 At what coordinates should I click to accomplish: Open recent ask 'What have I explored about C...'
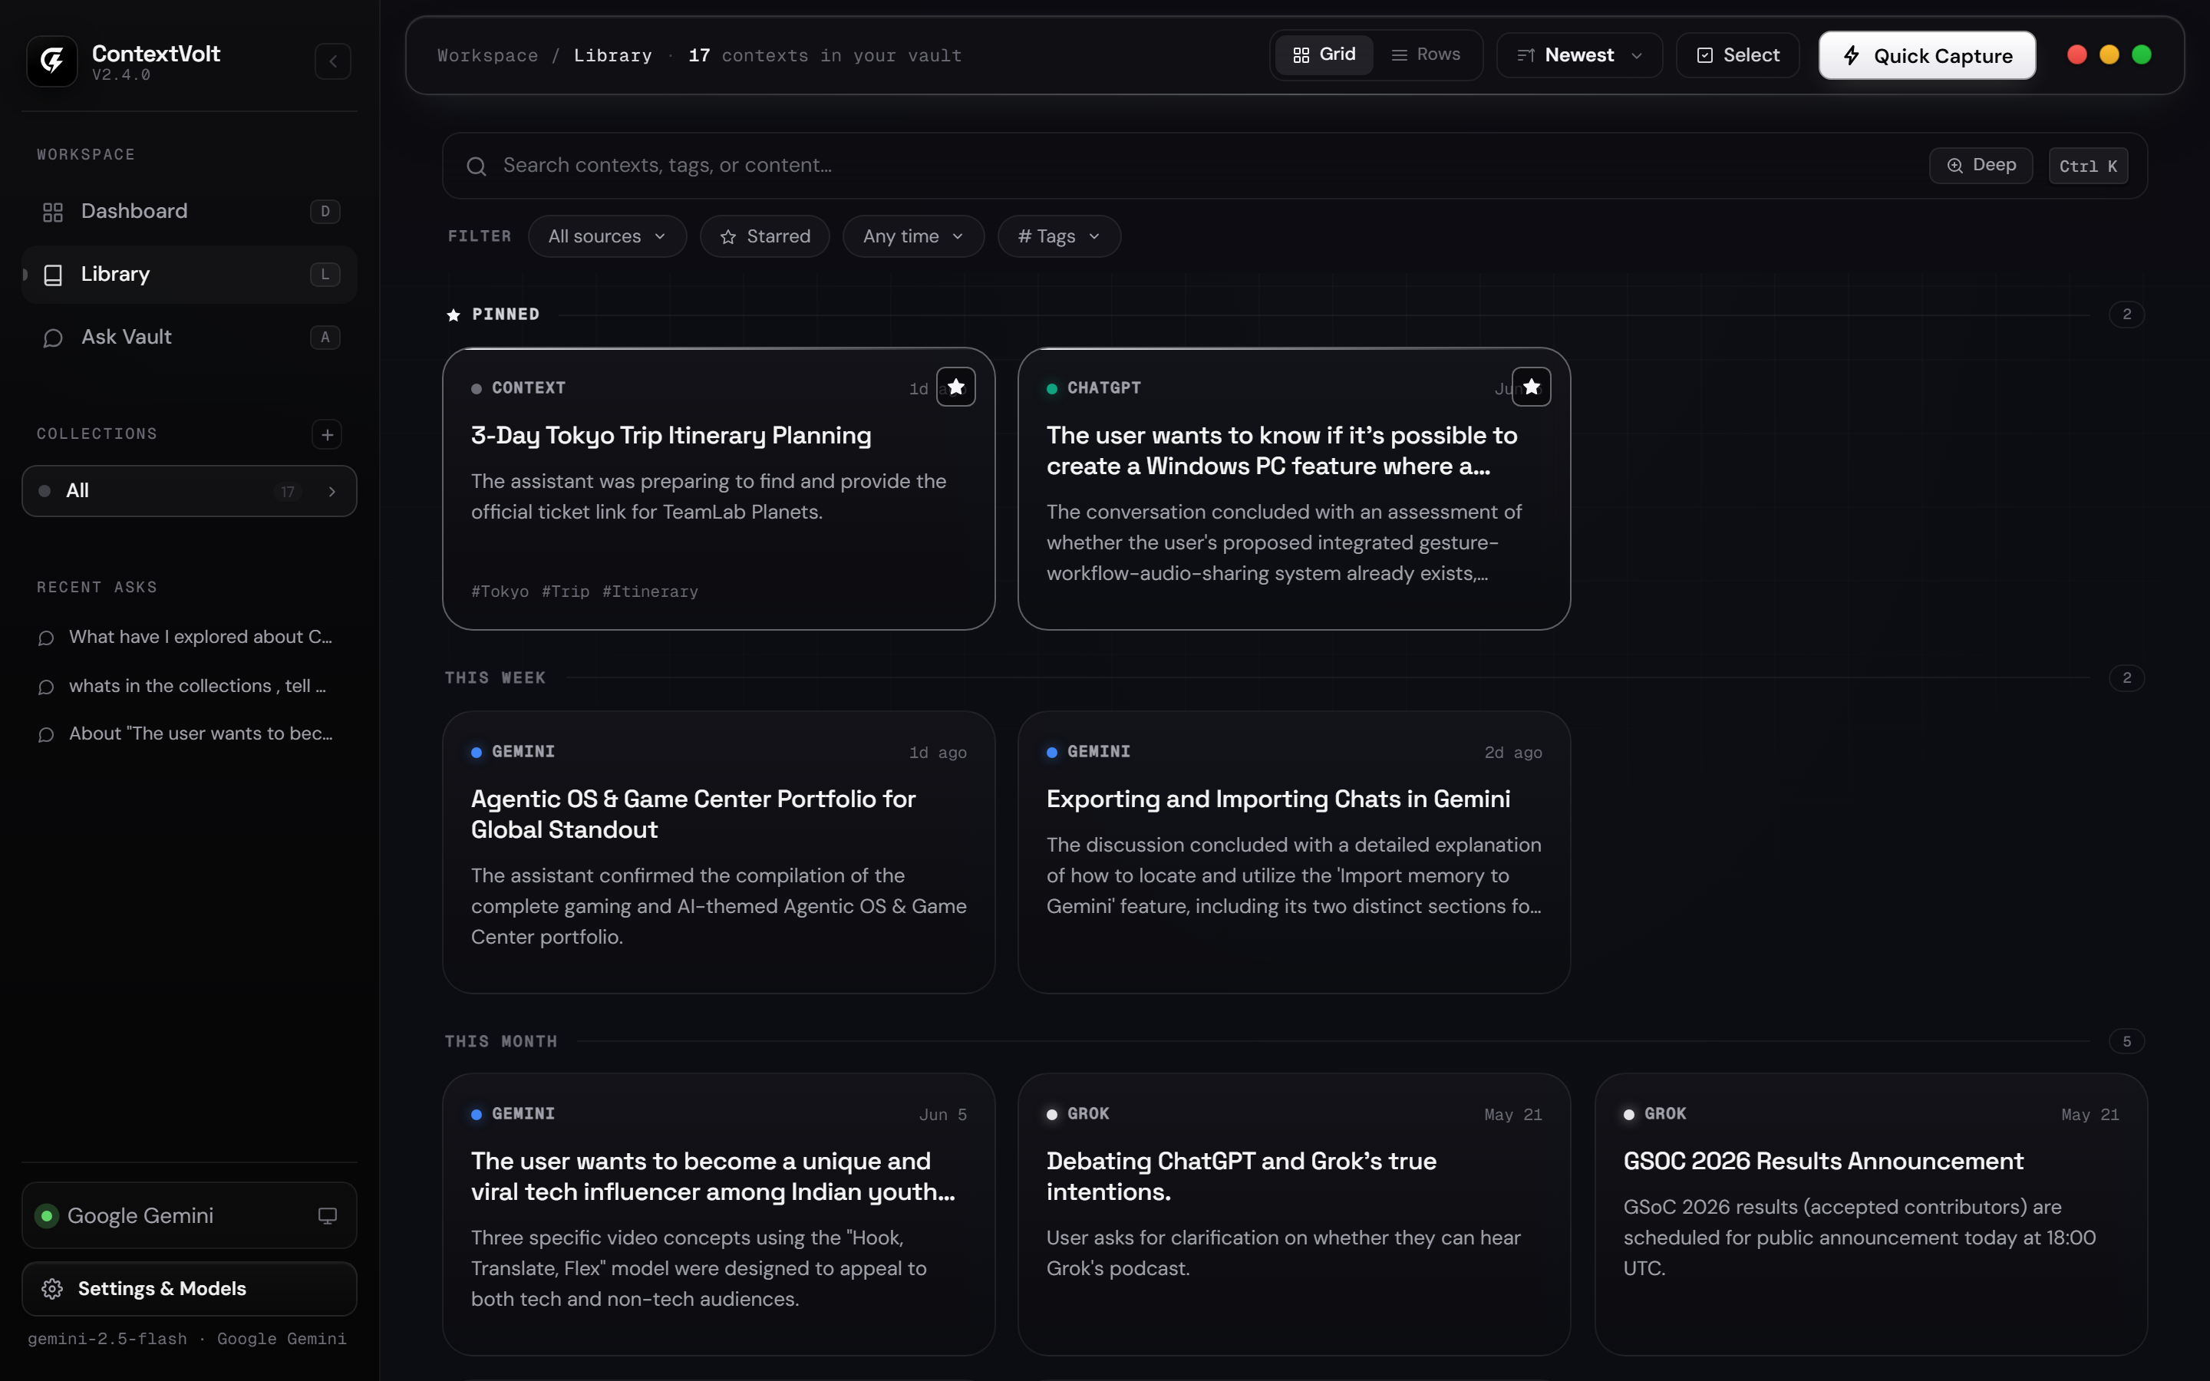click(189, 638)
